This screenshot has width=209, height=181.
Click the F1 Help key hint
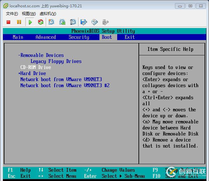(19, 170)
